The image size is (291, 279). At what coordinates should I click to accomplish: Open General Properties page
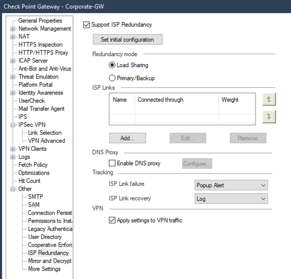(40, 21)
